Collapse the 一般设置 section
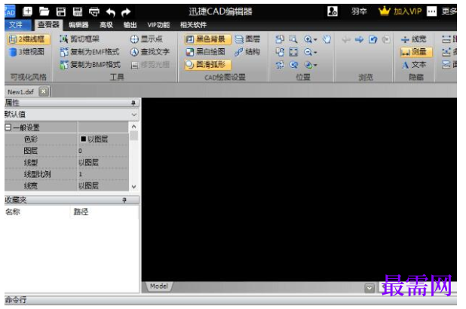The width and height of the screenshot is (466, 309). (8, 127)
